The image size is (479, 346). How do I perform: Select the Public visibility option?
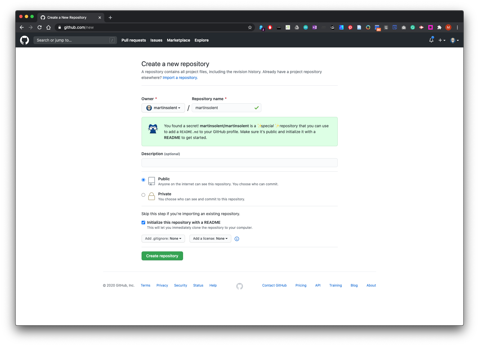pyautogui.click(x=143, y=180)
